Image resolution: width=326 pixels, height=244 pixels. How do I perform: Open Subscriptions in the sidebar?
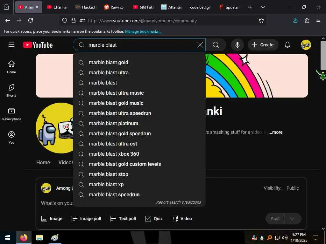point(11,114)
